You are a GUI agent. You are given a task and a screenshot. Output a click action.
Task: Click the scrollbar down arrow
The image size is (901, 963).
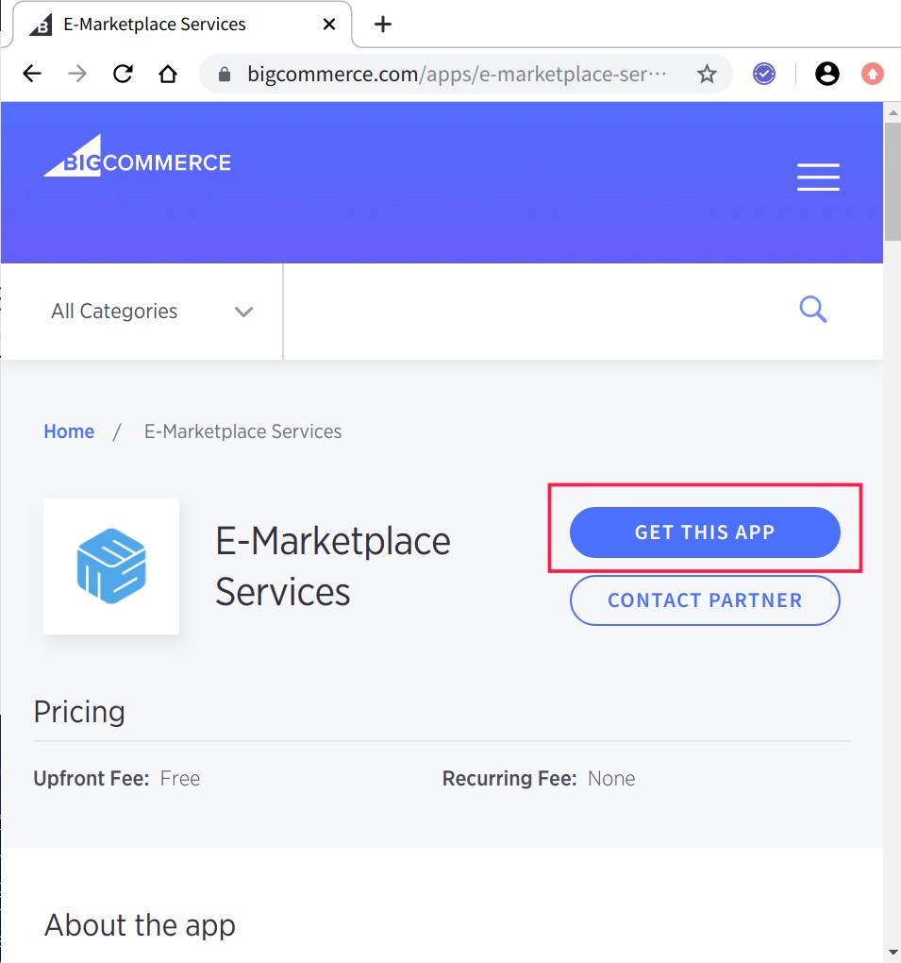coord(893,953)
